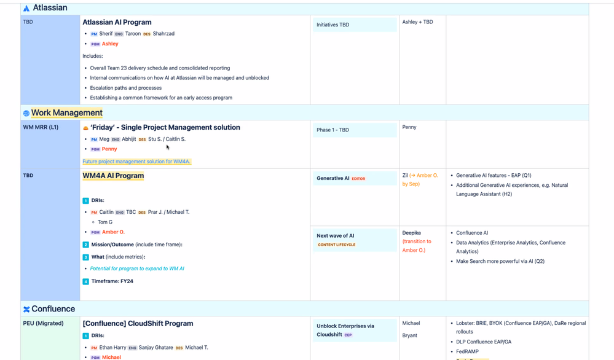Click number 4 badge beside Timeframe: FY24

pos(86,281)
